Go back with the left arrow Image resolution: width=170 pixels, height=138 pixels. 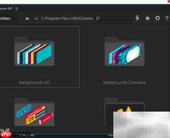click(x=27, y=19)
